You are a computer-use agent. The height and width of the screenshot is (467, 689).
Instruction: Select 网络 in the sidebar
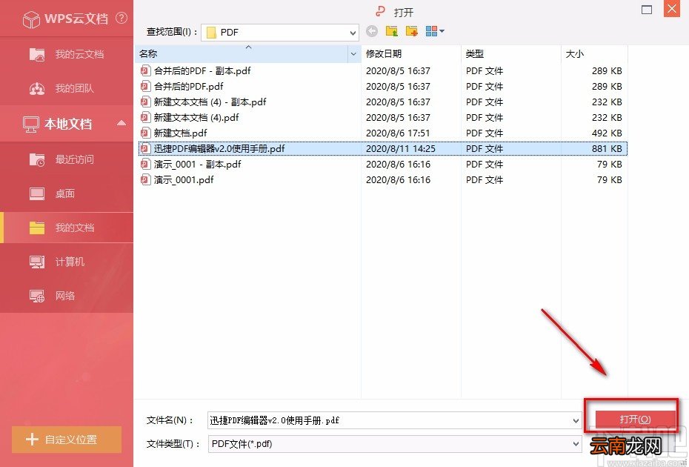click(67, 296)
